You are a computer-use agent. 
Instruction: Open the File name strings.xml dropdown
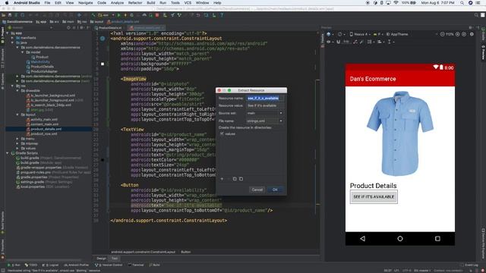265,121
